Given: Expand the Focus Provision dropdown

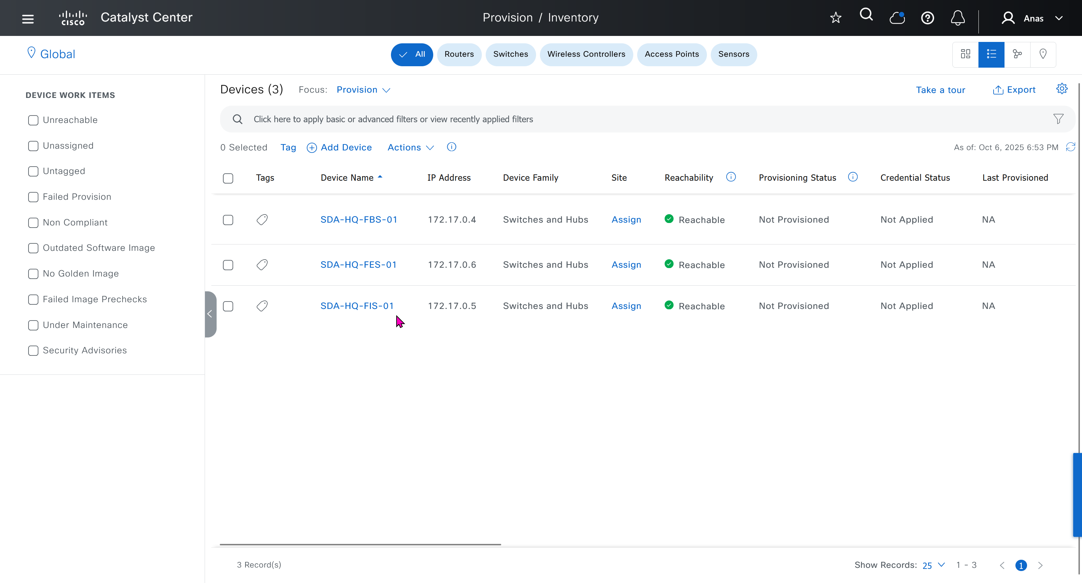Looking at the screenshot, I should point(363,90).
